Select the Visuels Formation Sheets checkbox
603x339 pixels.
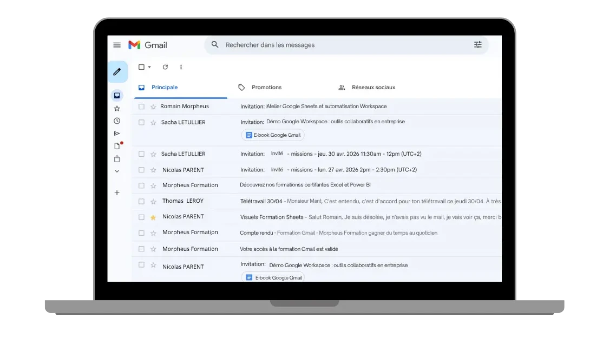[141, 217]
